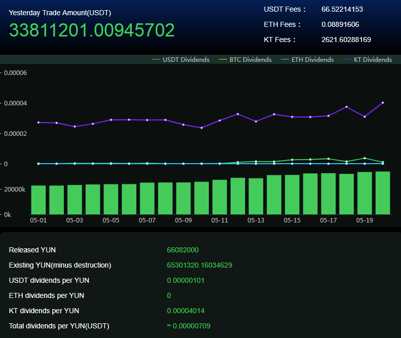Click the rightmost green volume bar after 05-19
Viewport: 401px width, 338px height.
(x=383, y=193)
